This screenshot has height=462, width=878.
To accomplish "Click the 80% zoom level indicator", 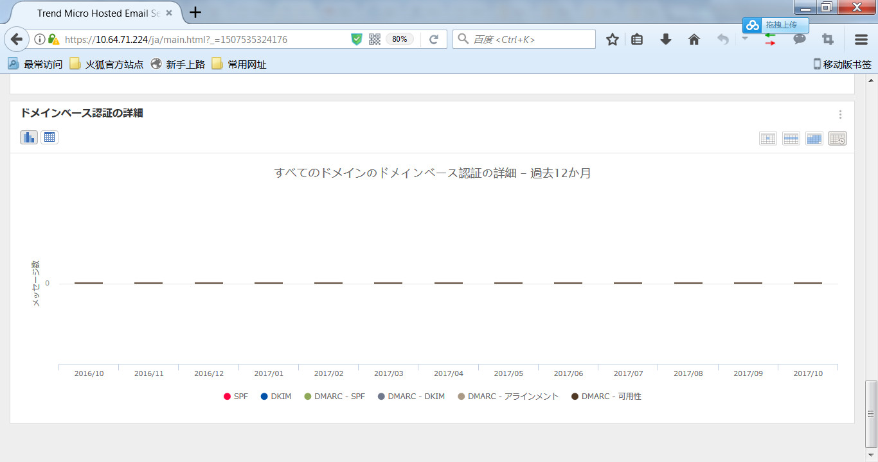I will (399, 39).
